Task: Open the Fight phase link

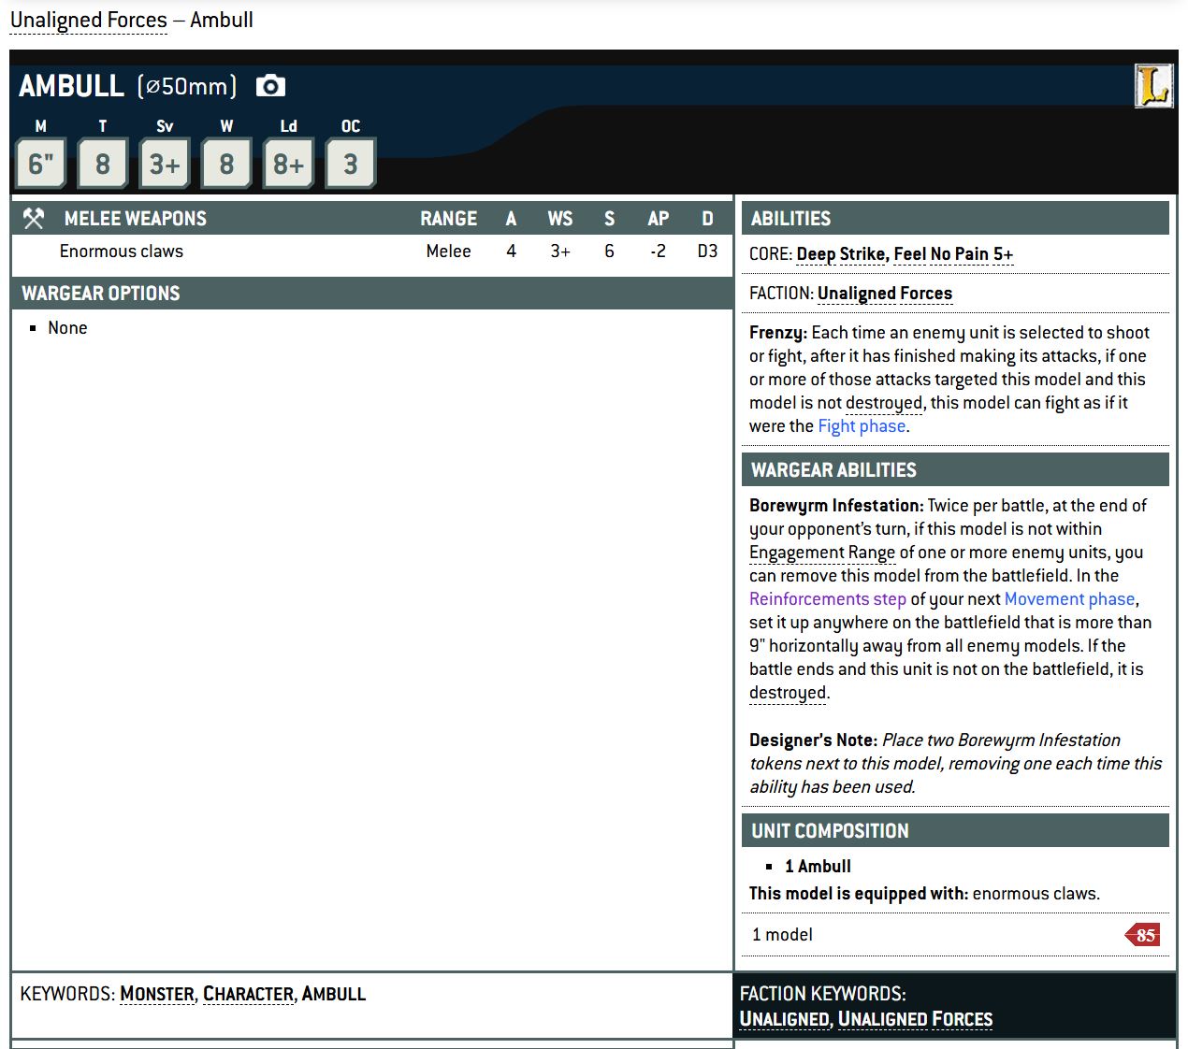Action: tap(862, 426)
